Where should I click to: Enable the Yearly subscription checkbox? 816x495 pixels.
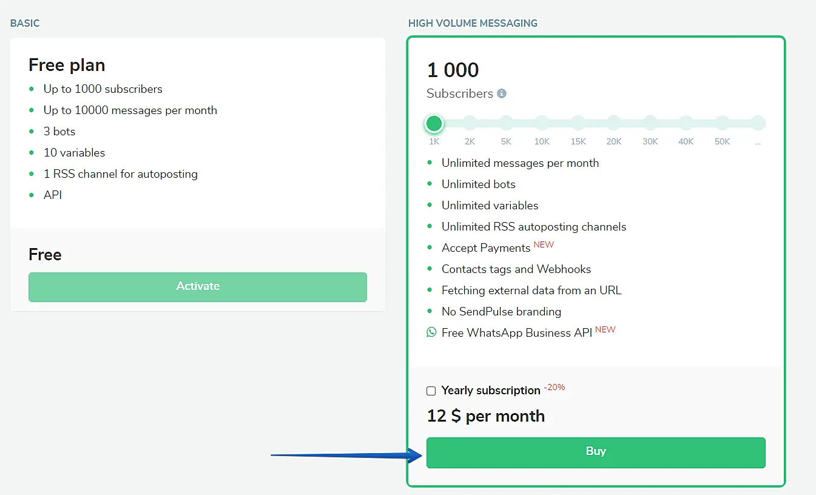[x=431, y=391]
